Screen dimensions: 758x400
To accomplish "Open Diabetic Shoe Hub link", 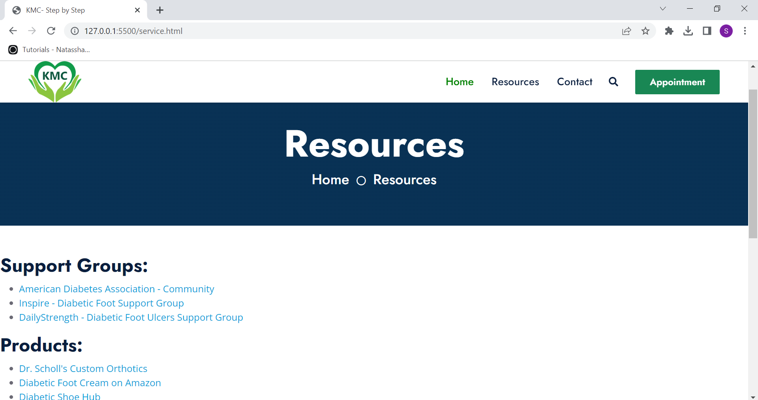I will (x=60, y=396).
